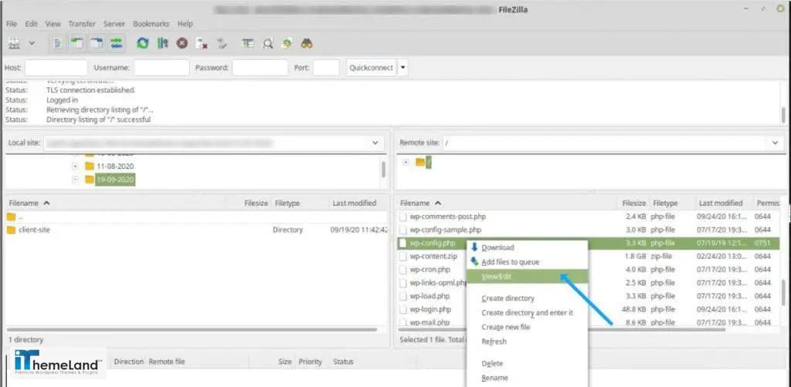Click the binoculars file search icon
This screenshot has height=387, width=791.
[306, 43]
